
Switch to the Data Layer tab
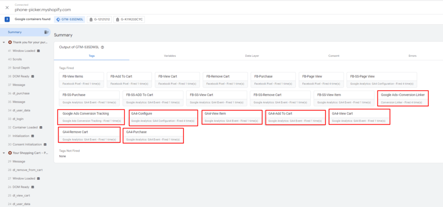click(x=252, y=56)
